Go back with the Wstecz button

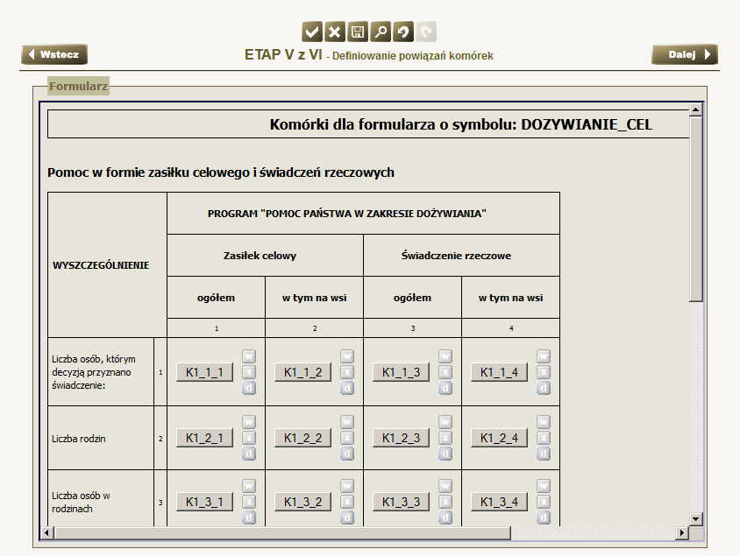tap(54, 54)
